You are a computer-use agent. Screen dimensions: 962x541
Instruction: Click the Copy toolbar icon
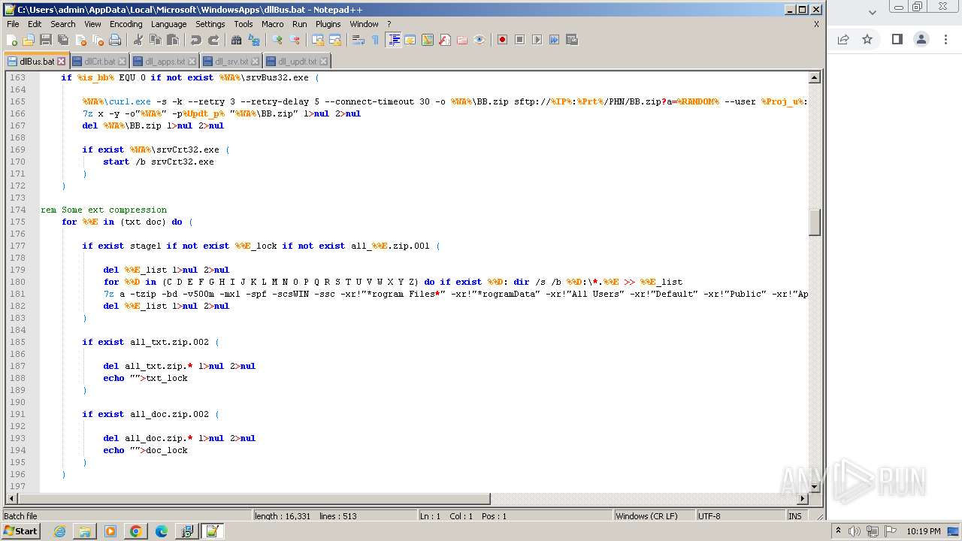click(x=156, y=40)
